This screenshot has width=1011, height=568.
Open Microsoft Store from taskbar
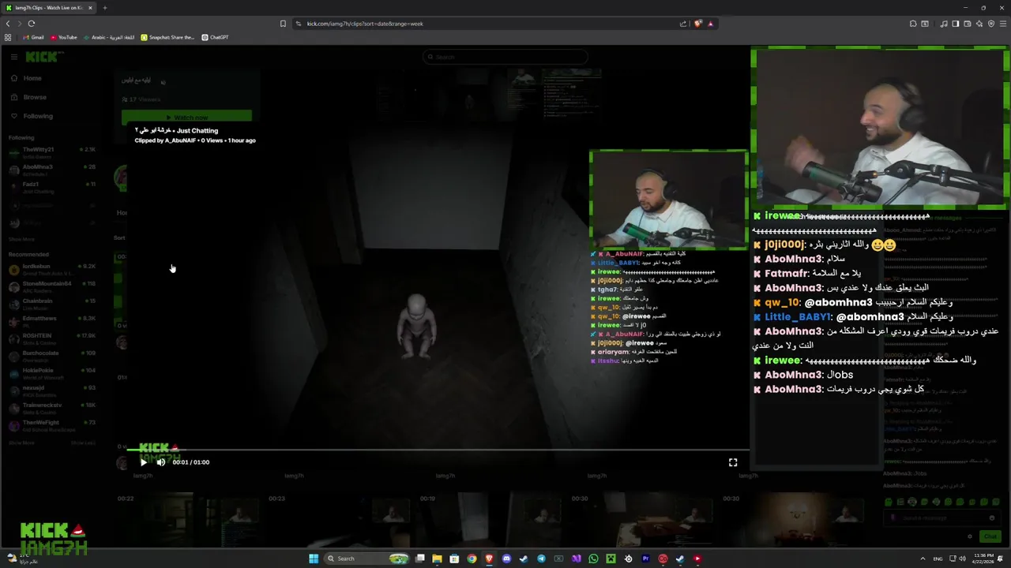454,559
